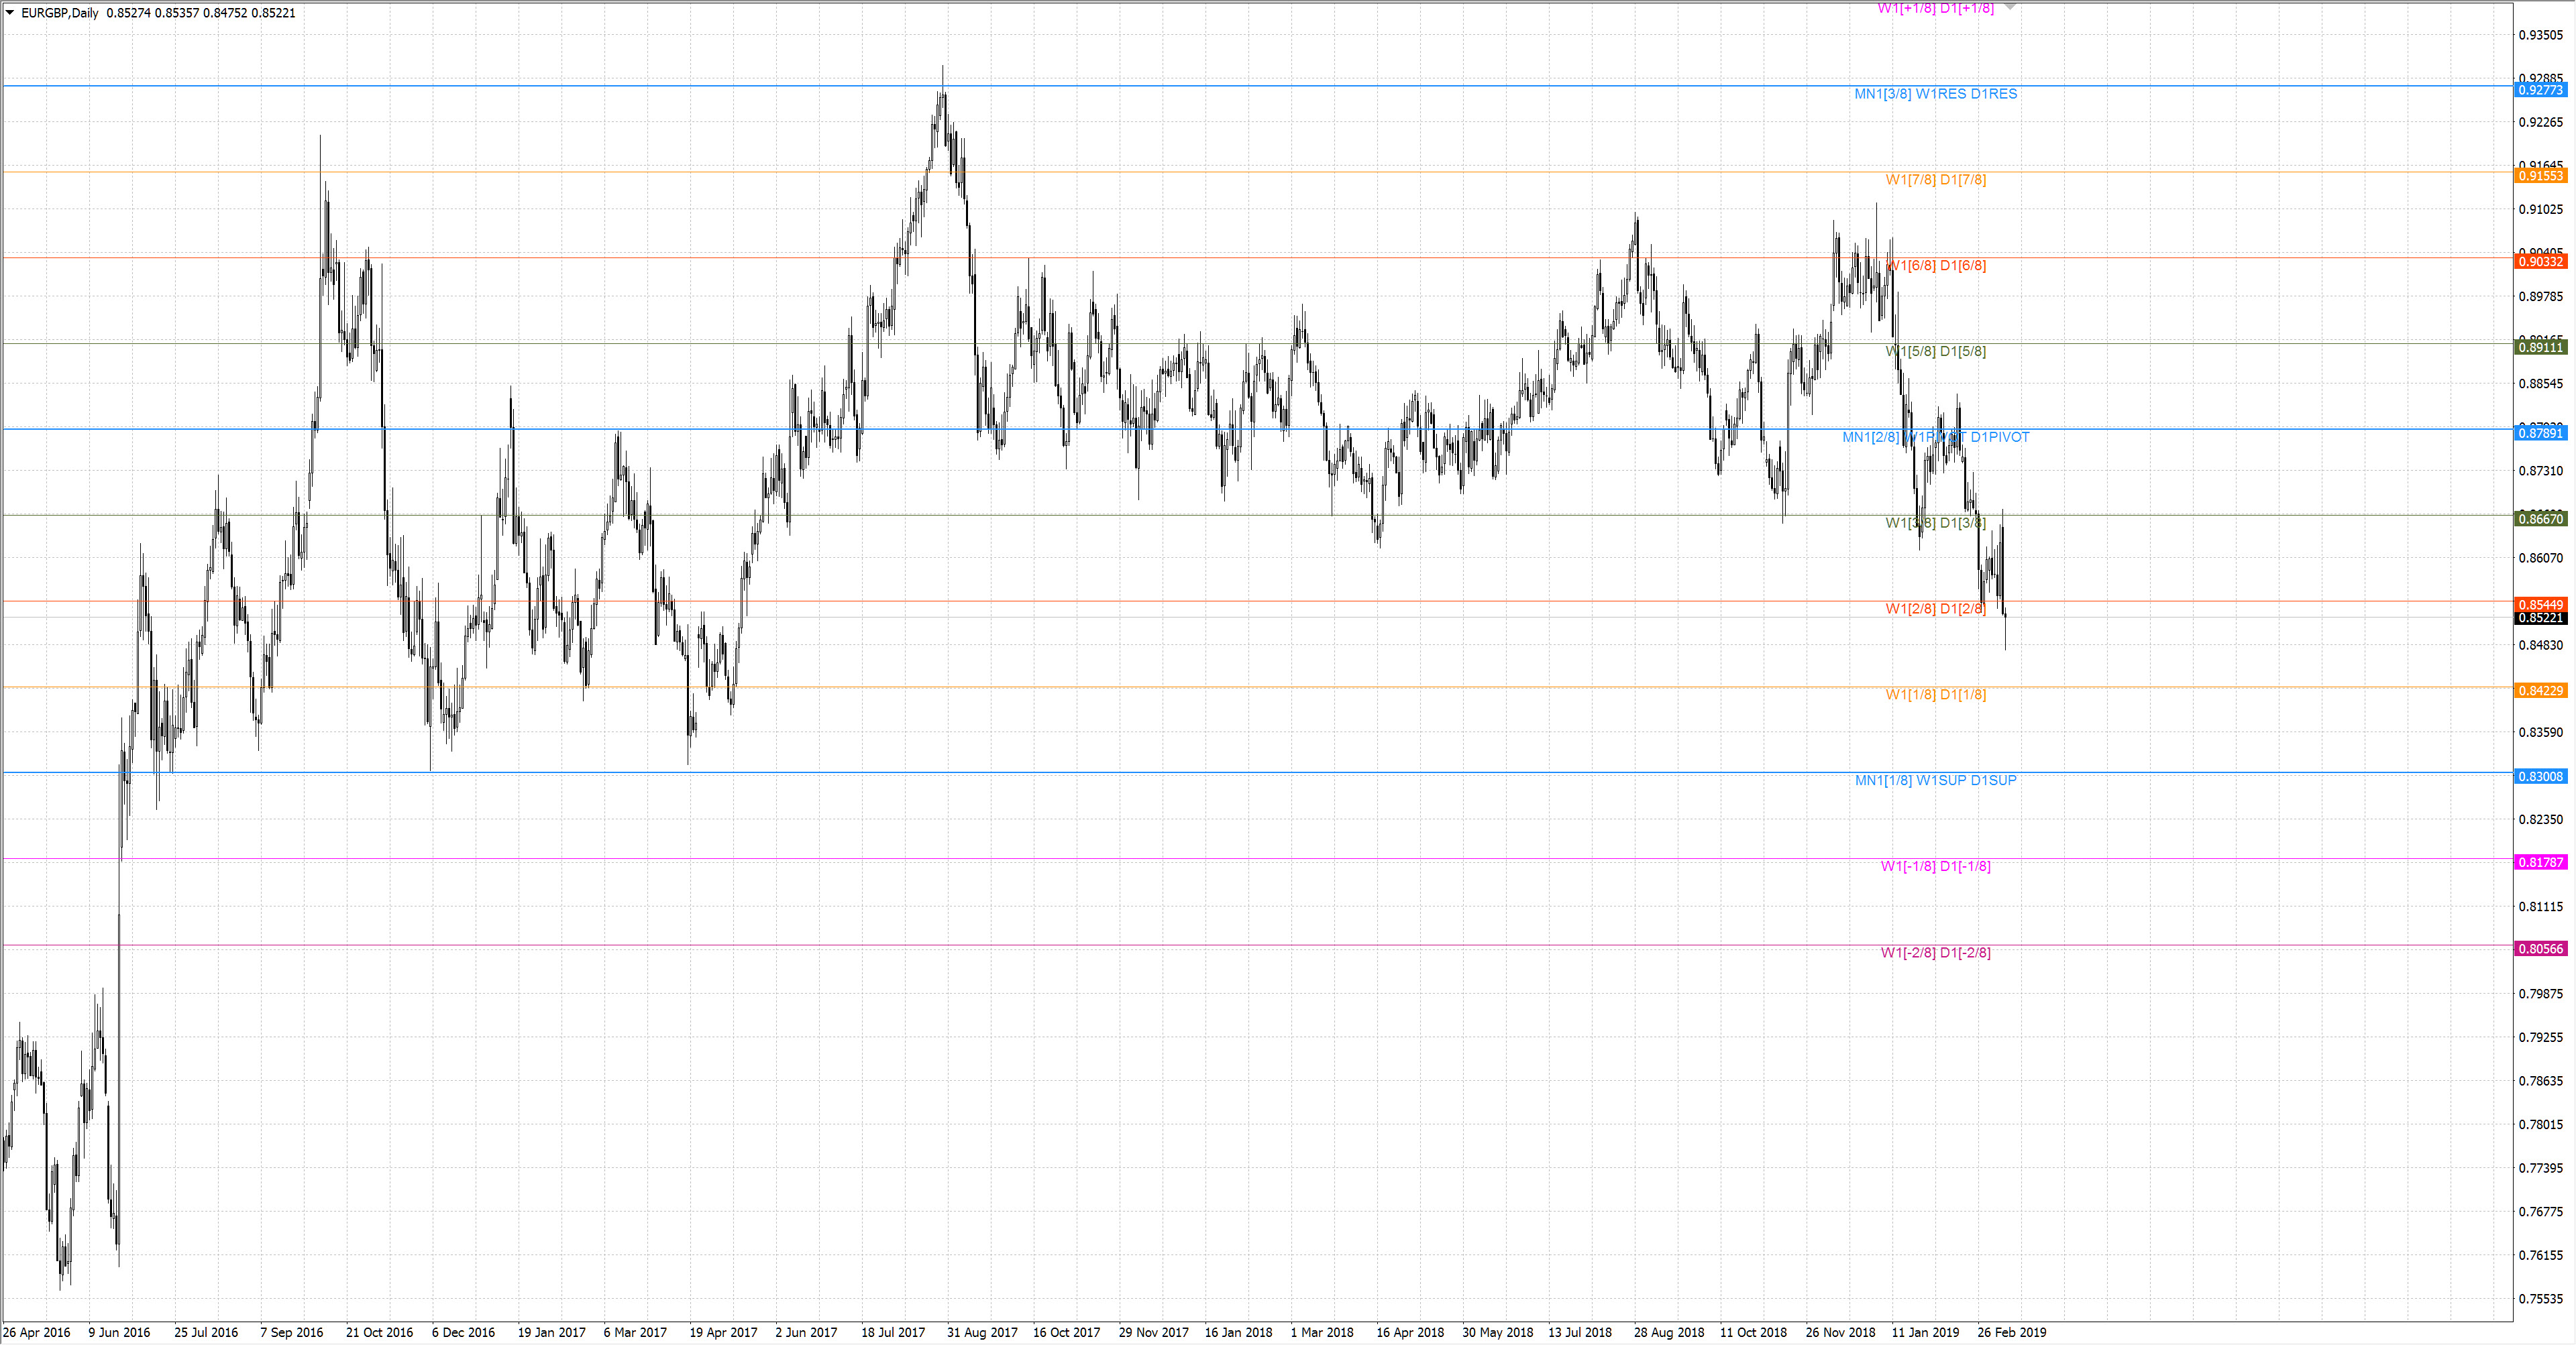Click the black 0.85221 current price tag

[2540, 619]
